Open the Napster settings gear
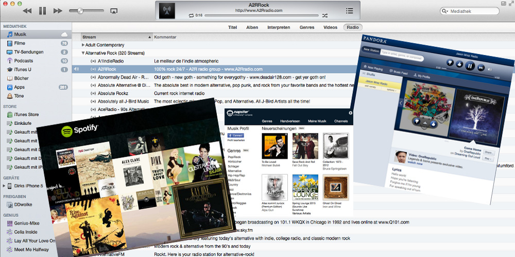This screenshot has width=515, height=257. 350,113
